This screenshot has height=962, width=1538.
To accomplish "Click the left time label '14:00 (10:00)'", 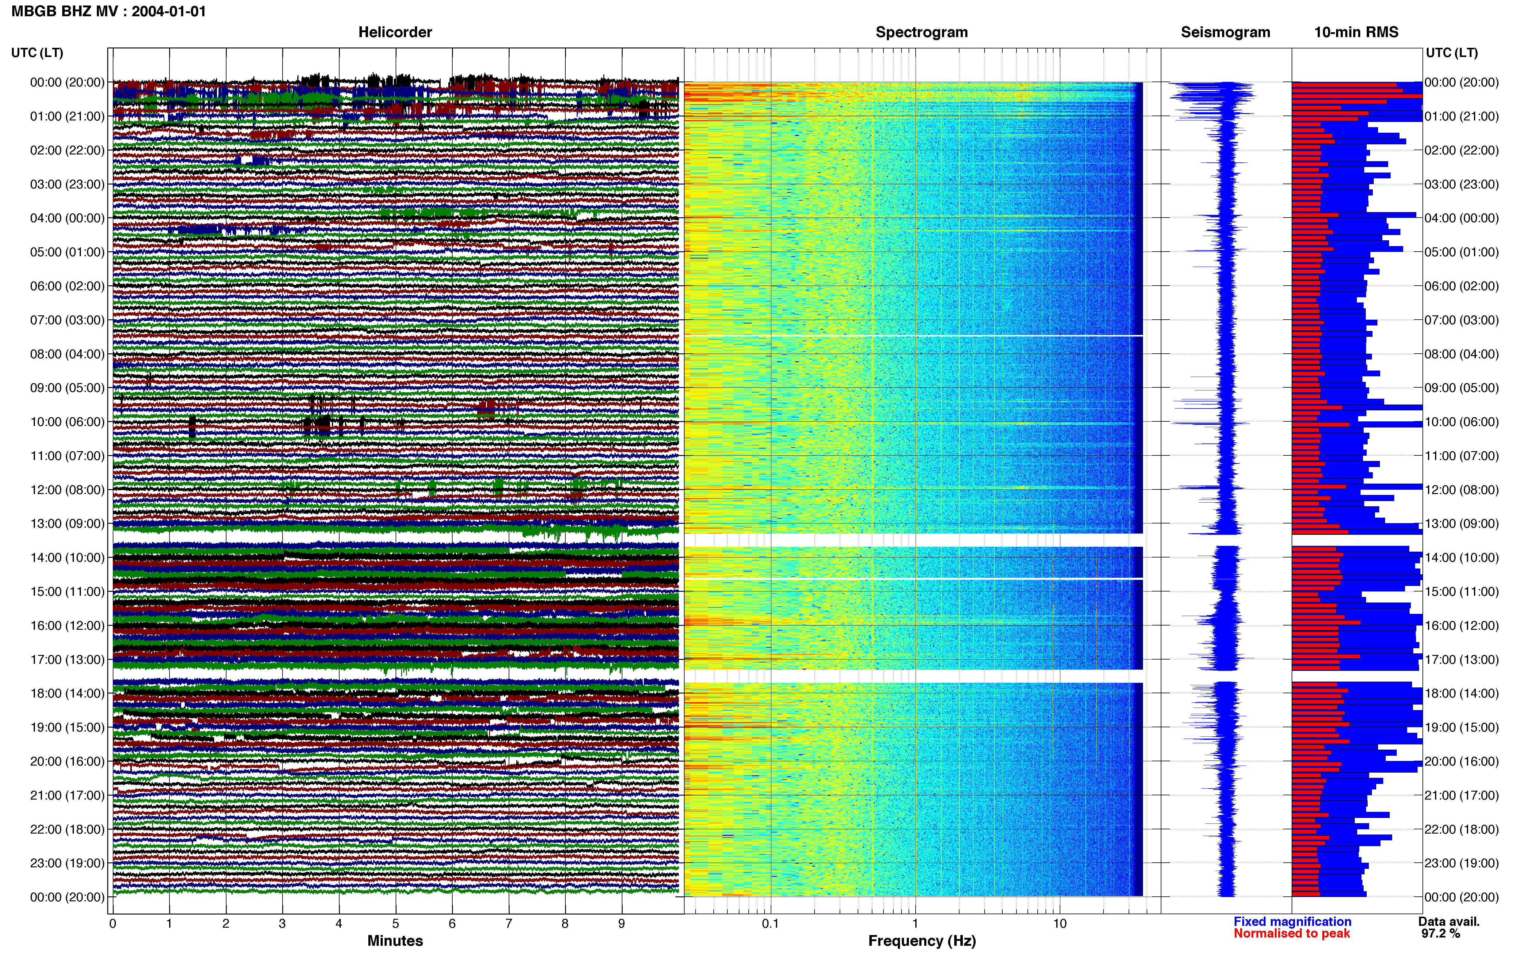I will 67,557.
